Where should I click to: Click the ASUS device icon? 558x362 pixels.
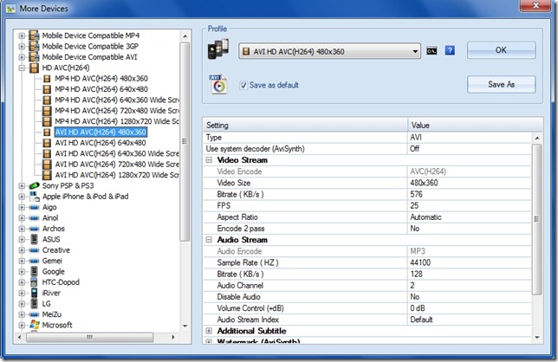pyautogui.click(x=34, y=239)
